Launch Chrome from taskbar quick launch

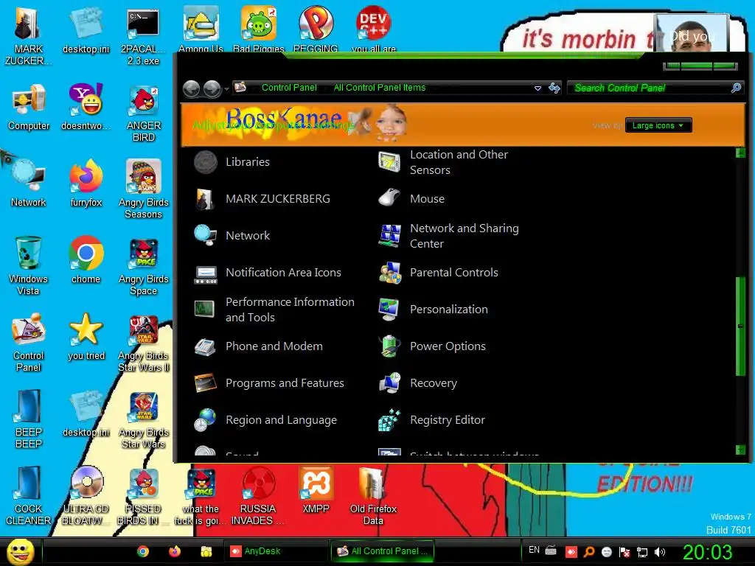point(142,551)
